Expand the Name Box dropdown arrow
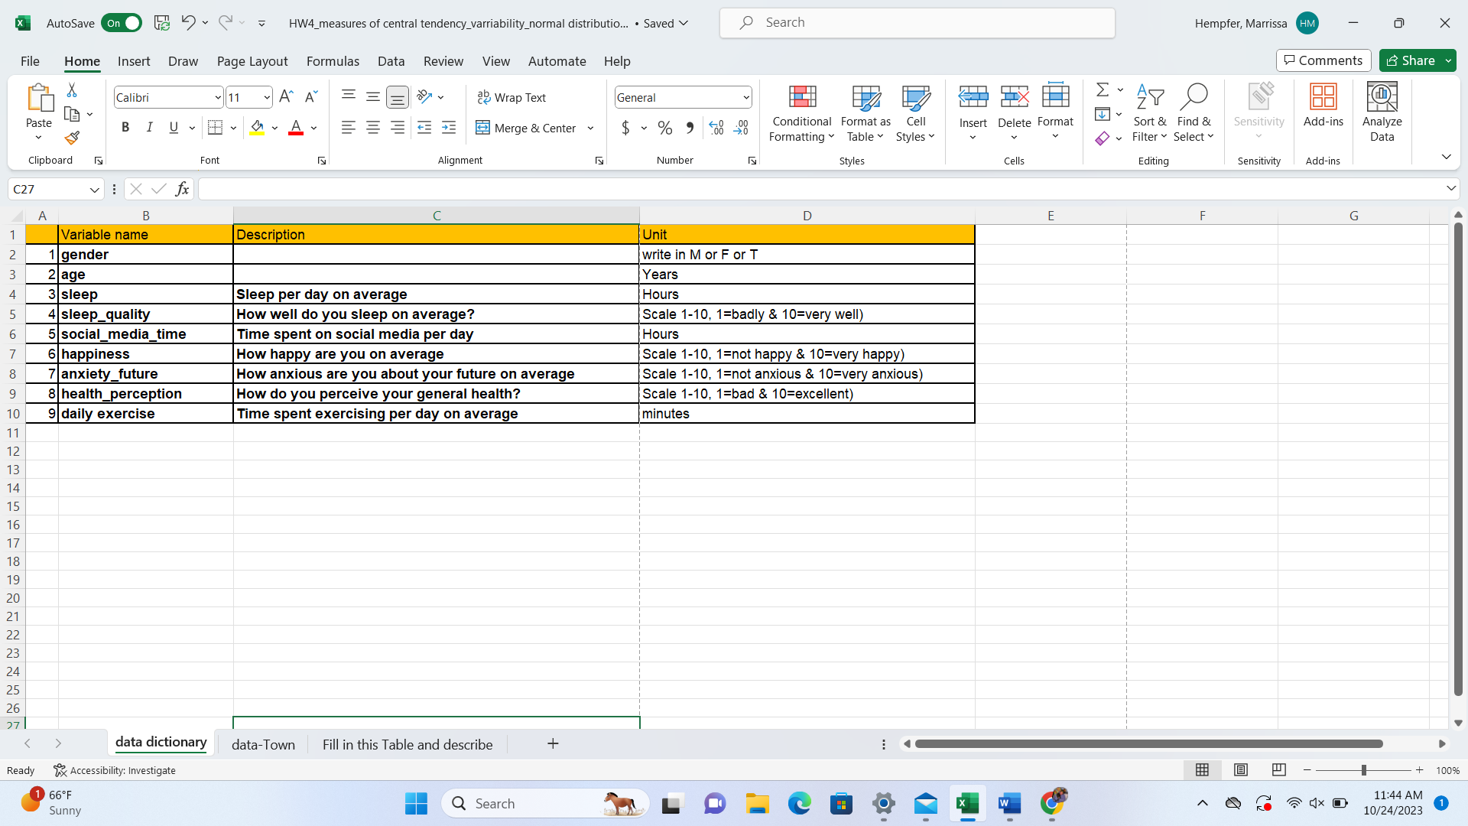Screen dimensions: 1468x826 [x=94, y=190]
